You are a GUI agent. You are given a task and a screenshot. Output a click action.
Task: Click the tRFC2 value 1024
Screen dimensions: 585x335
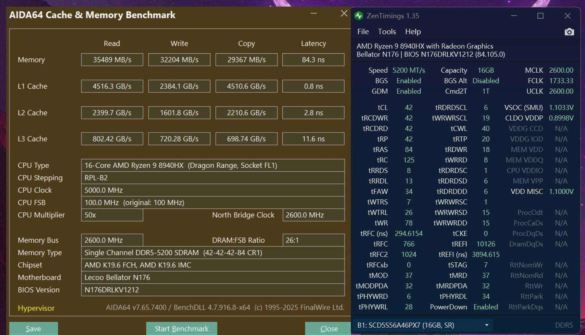409,255
